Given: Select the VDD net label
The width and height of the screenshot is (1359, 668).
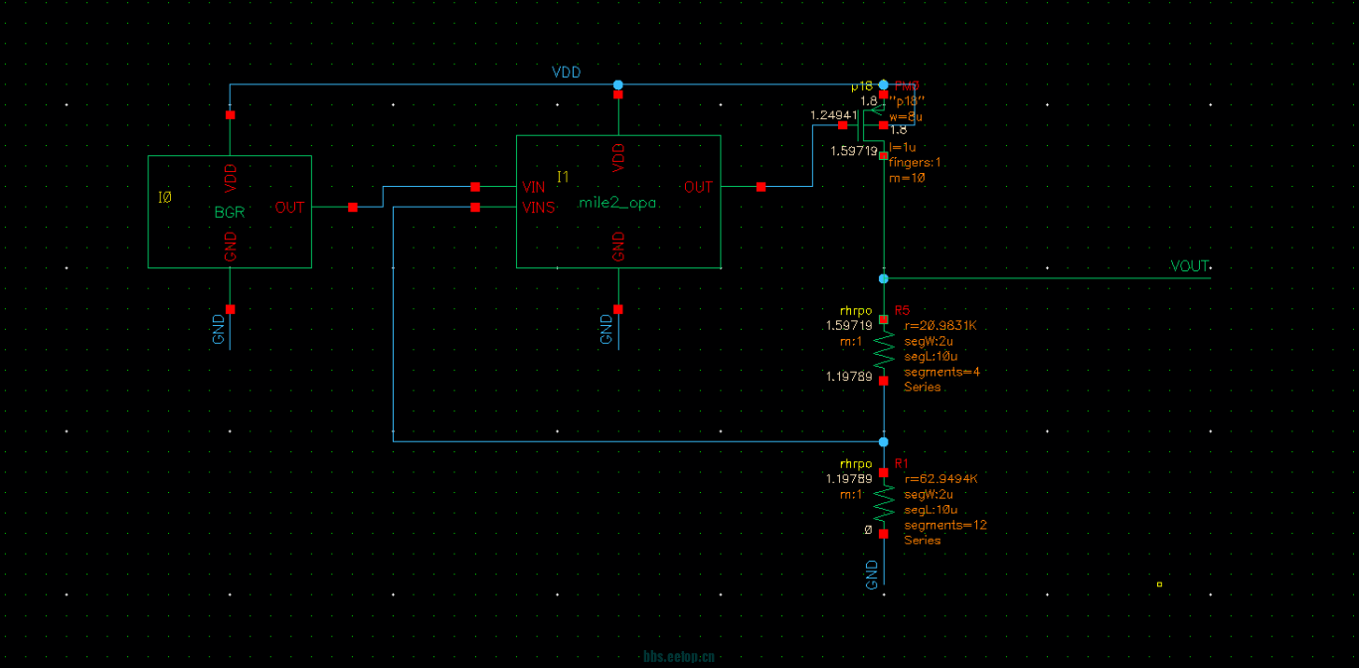Looking at the screenshot, I should pyautogui.click(x=566, y=74).
